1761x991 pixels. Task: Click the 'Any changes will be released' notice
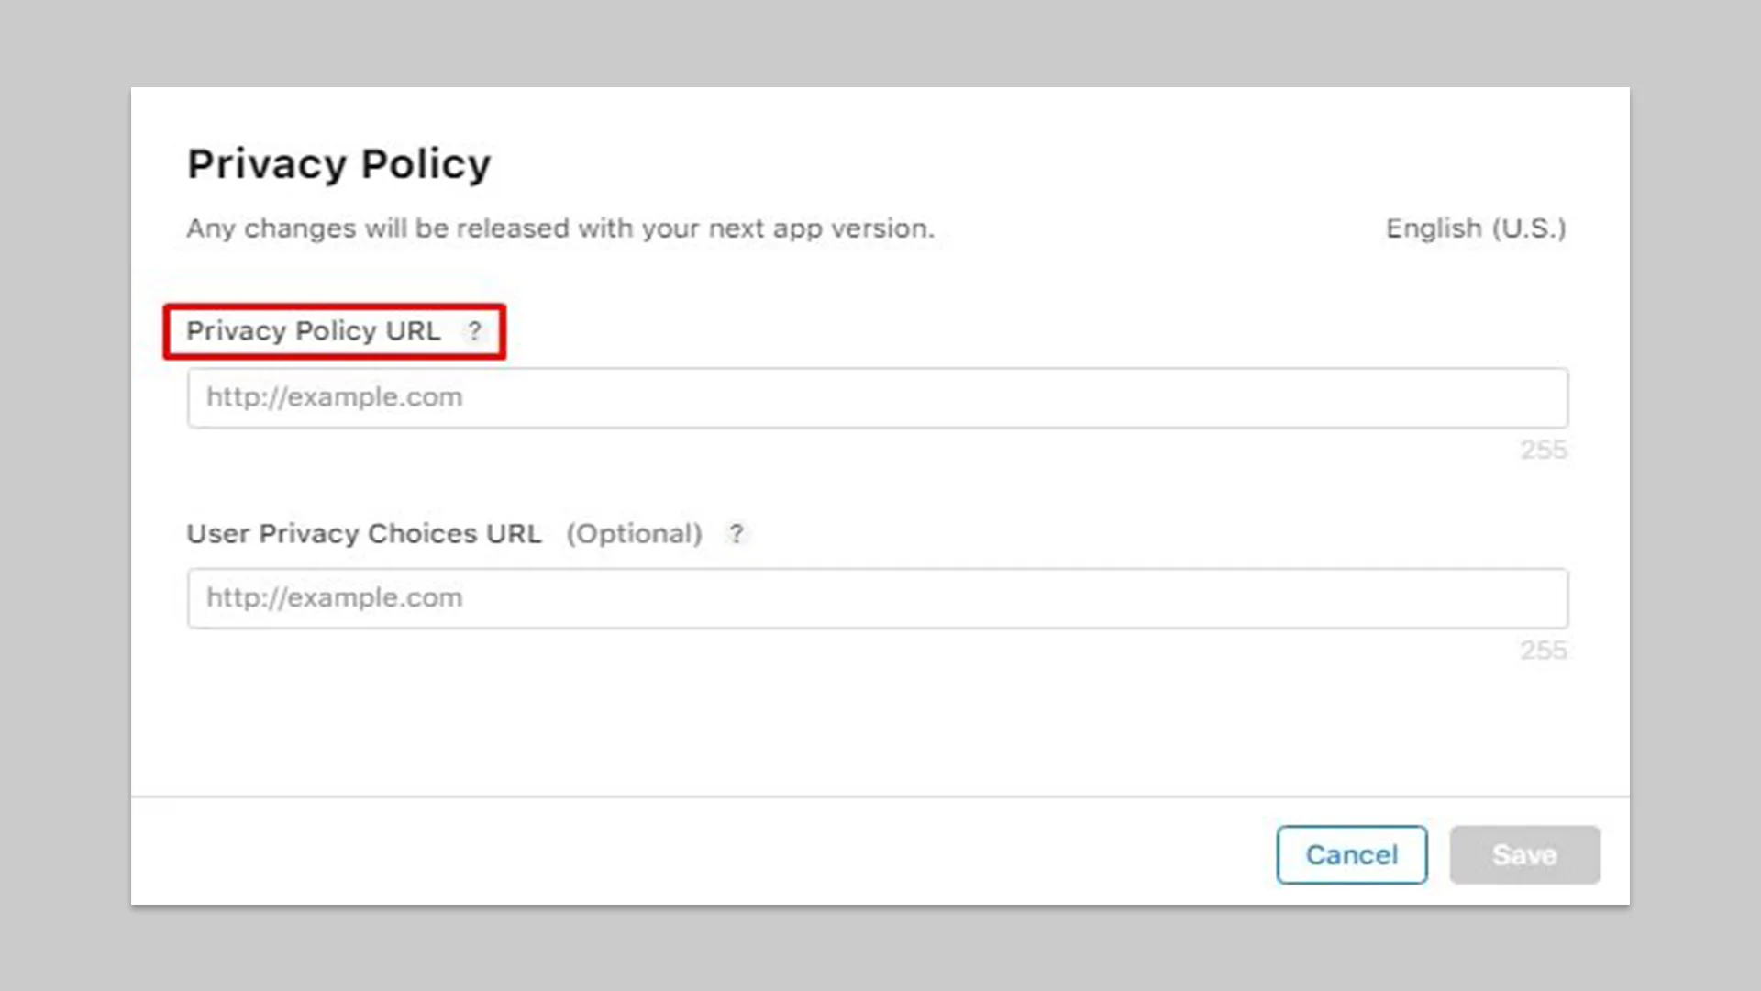559,228
